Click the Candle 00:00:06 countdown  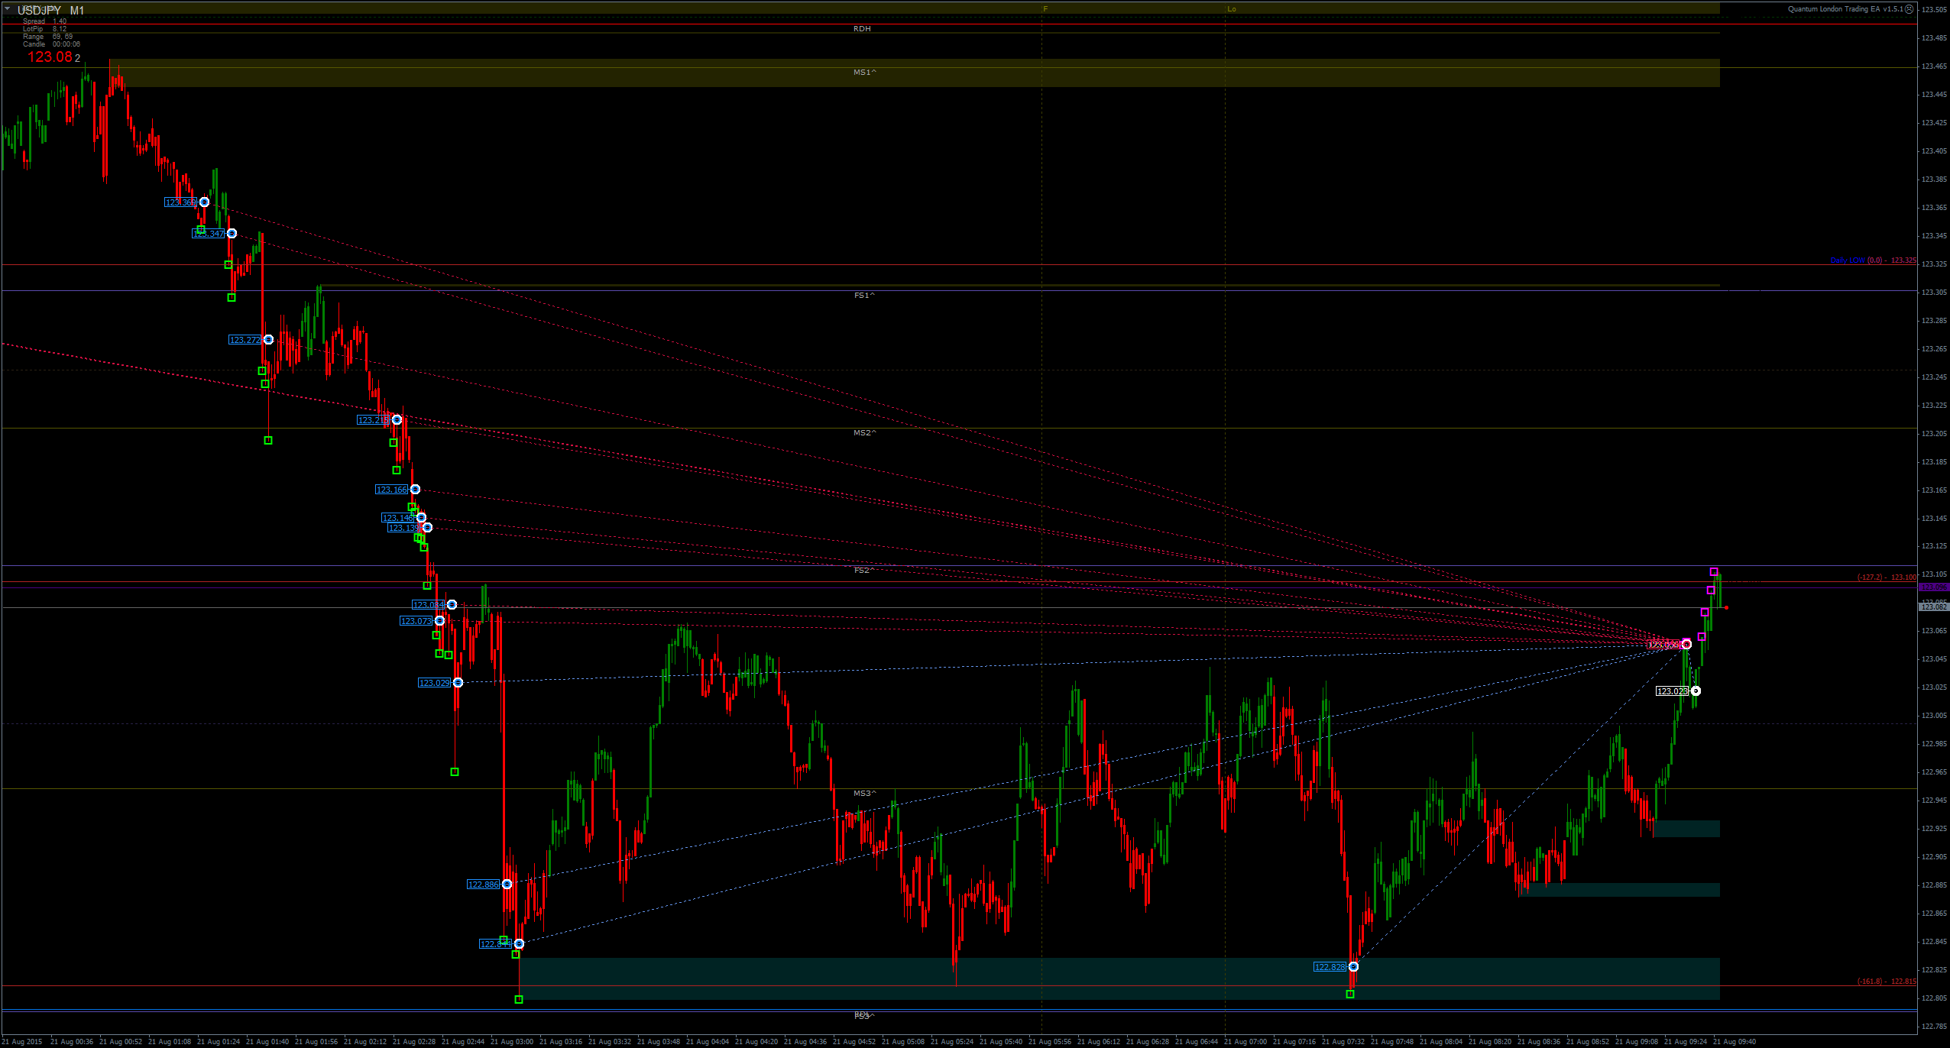coord(51,44)
